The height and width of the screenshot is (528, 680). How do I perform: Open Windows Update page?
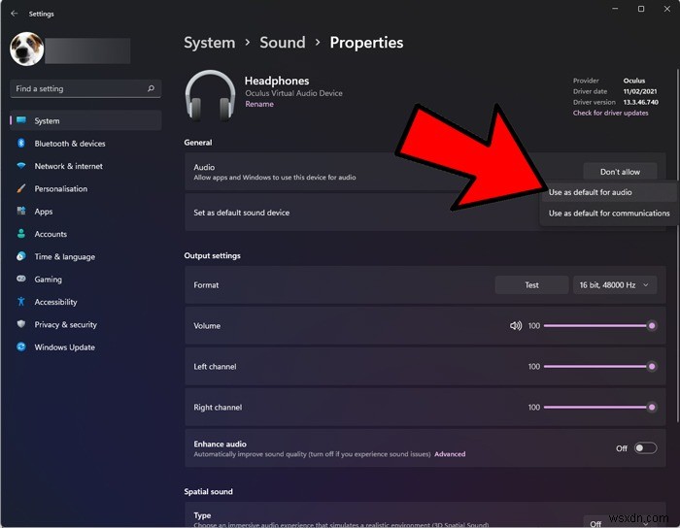coord(64,347)
